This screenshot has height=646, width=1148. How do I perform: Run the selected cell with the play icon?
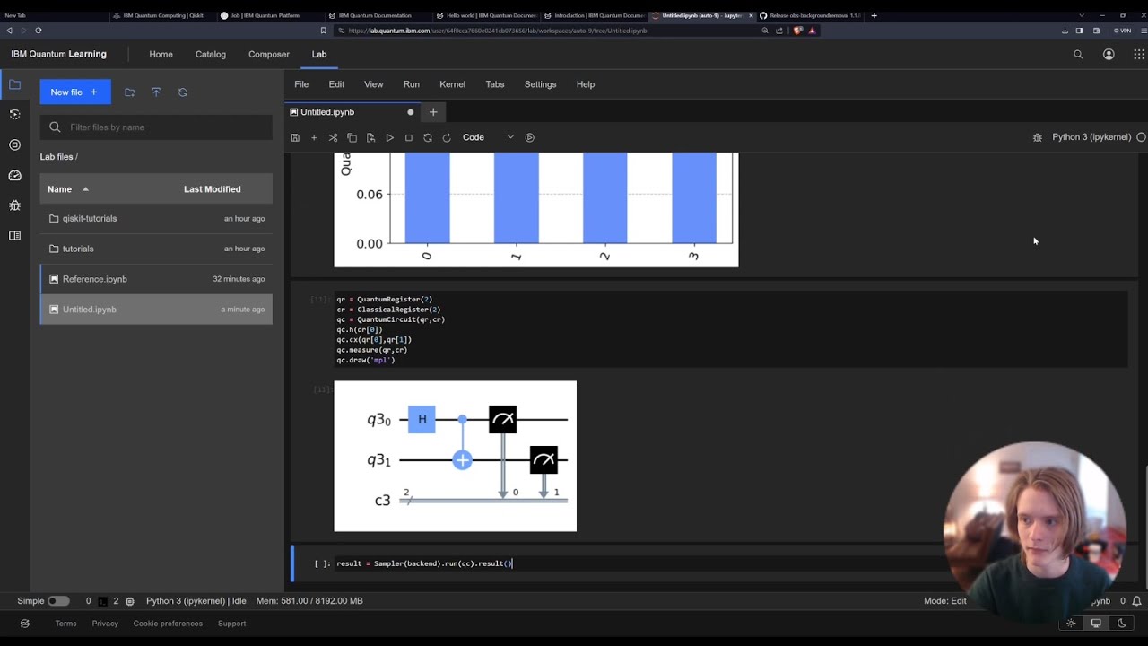click(389, 137)
